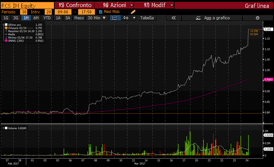The width and height of the screenshot is (274, 167).
Task: Expand chart type dropdown arrow
Action: (x=134, y=18)
